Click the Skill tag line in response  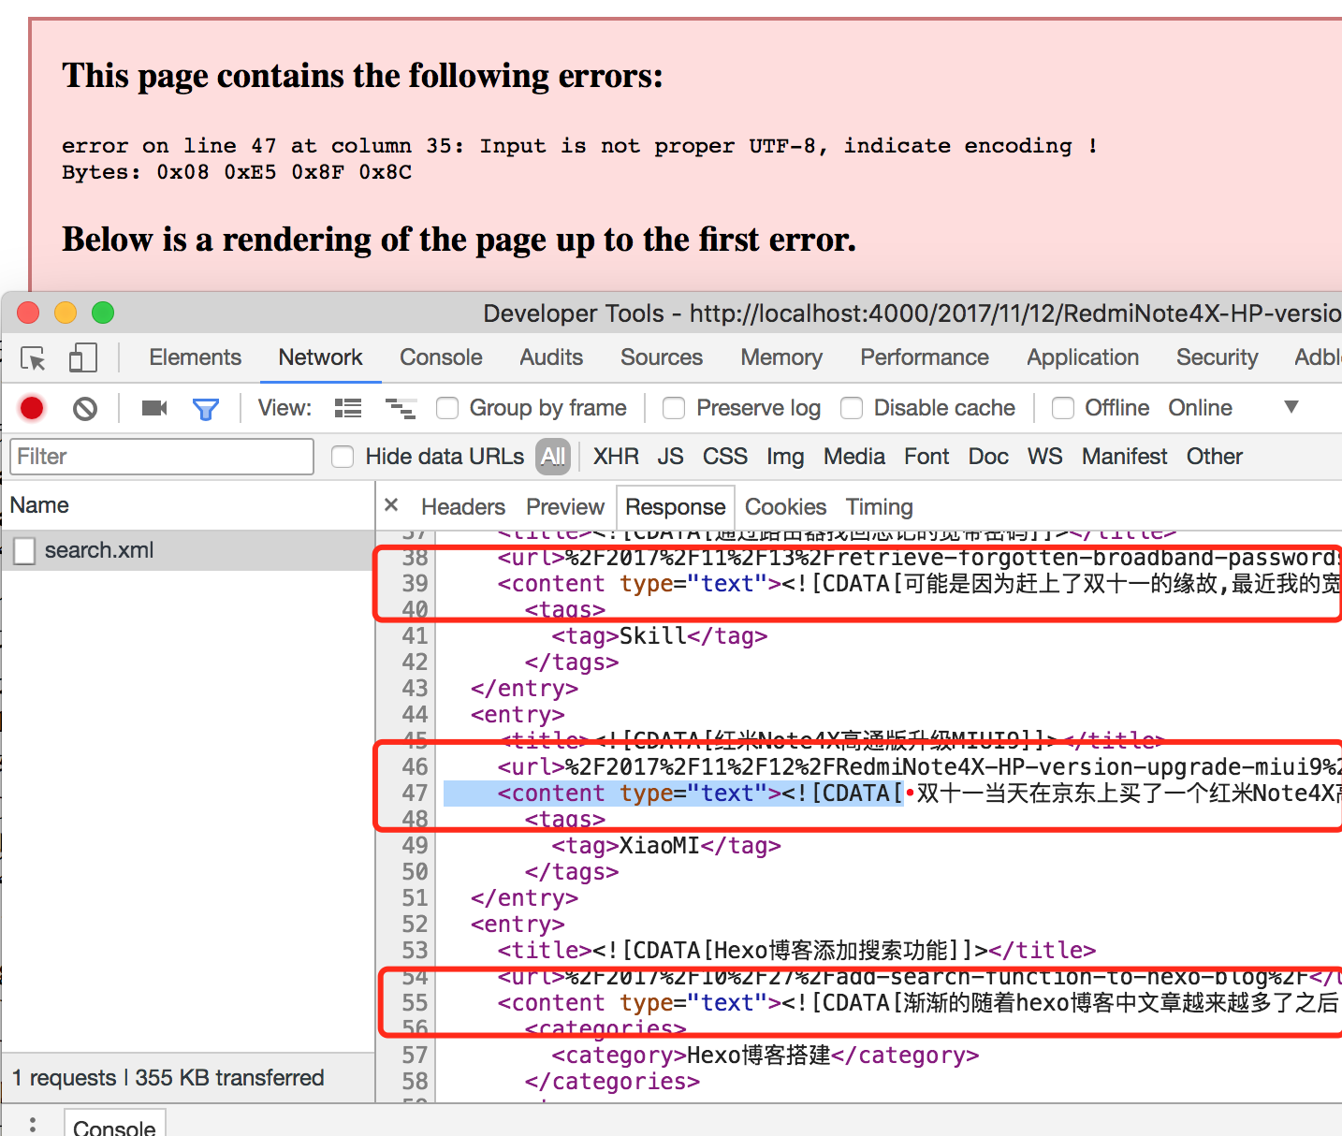(659, 636)
